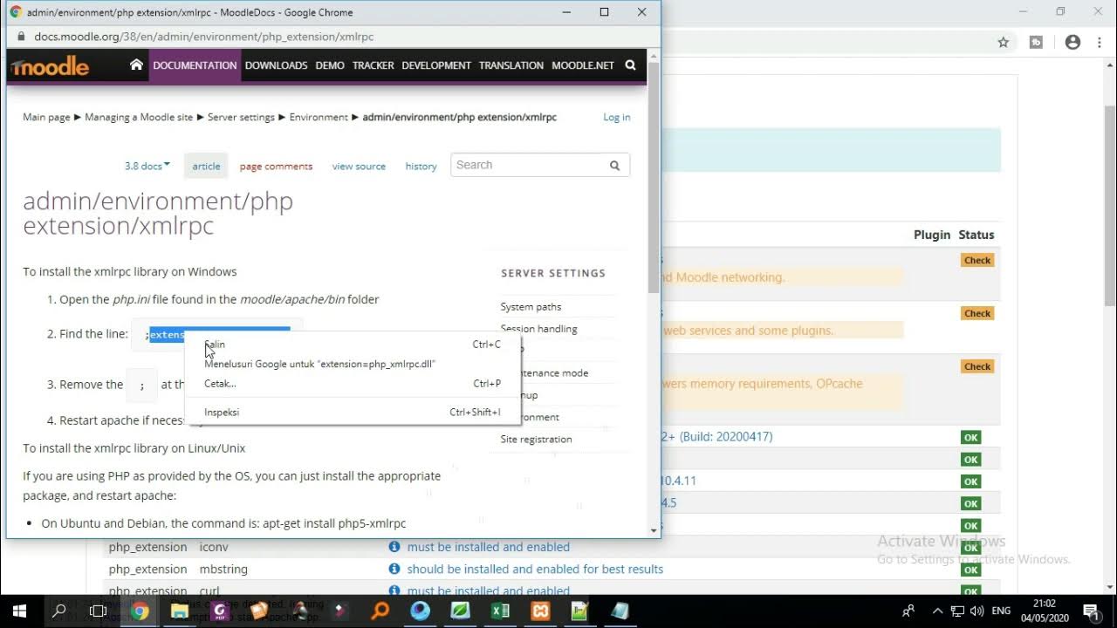This screenshot has height=628, width=1117.
Task: Open Windows taskbar search
Action: point(58,611)
